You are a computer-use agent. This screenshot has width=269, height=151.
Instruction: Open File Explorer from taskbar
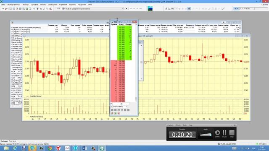pos(6,148)
